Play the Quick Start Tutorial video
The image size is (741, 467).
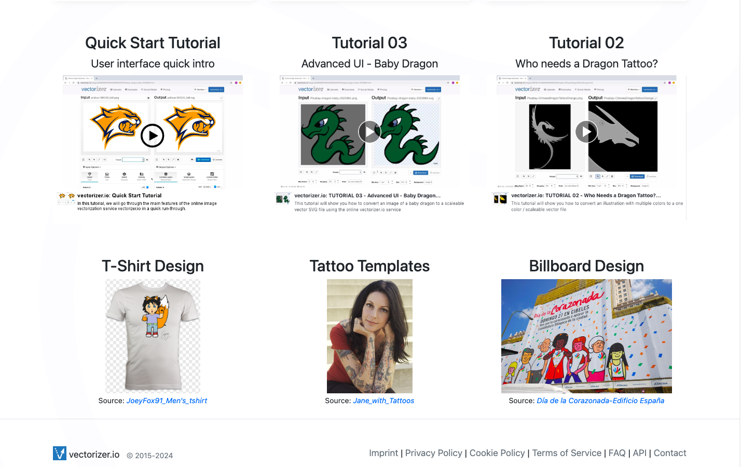coord(153,136)
